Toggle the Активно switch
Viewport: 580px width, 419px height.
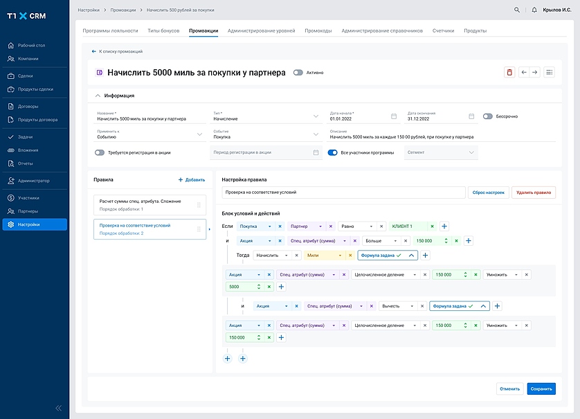click(298, 72)
